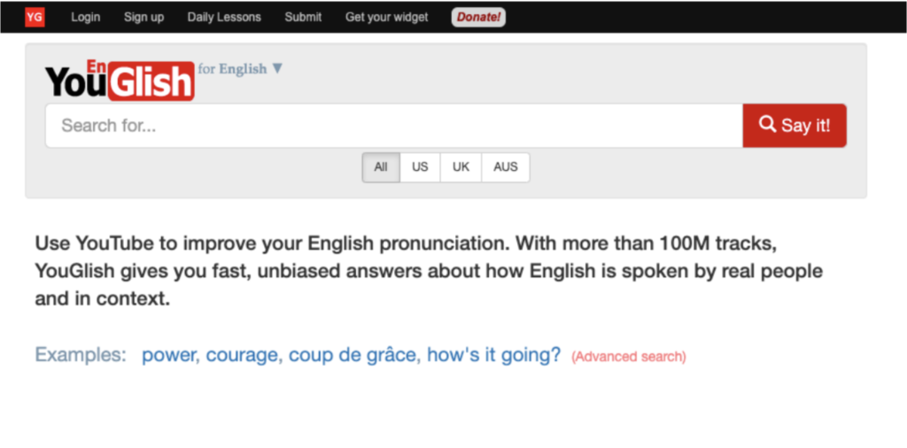Viewport: 907px width, 448px height.
Task: Click the 'coup de grâce' example
Action: [353, 355]
